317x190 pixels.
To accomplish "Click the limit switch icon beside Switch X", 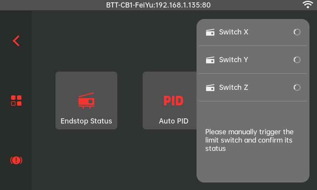I will click(x=210, y=32).
